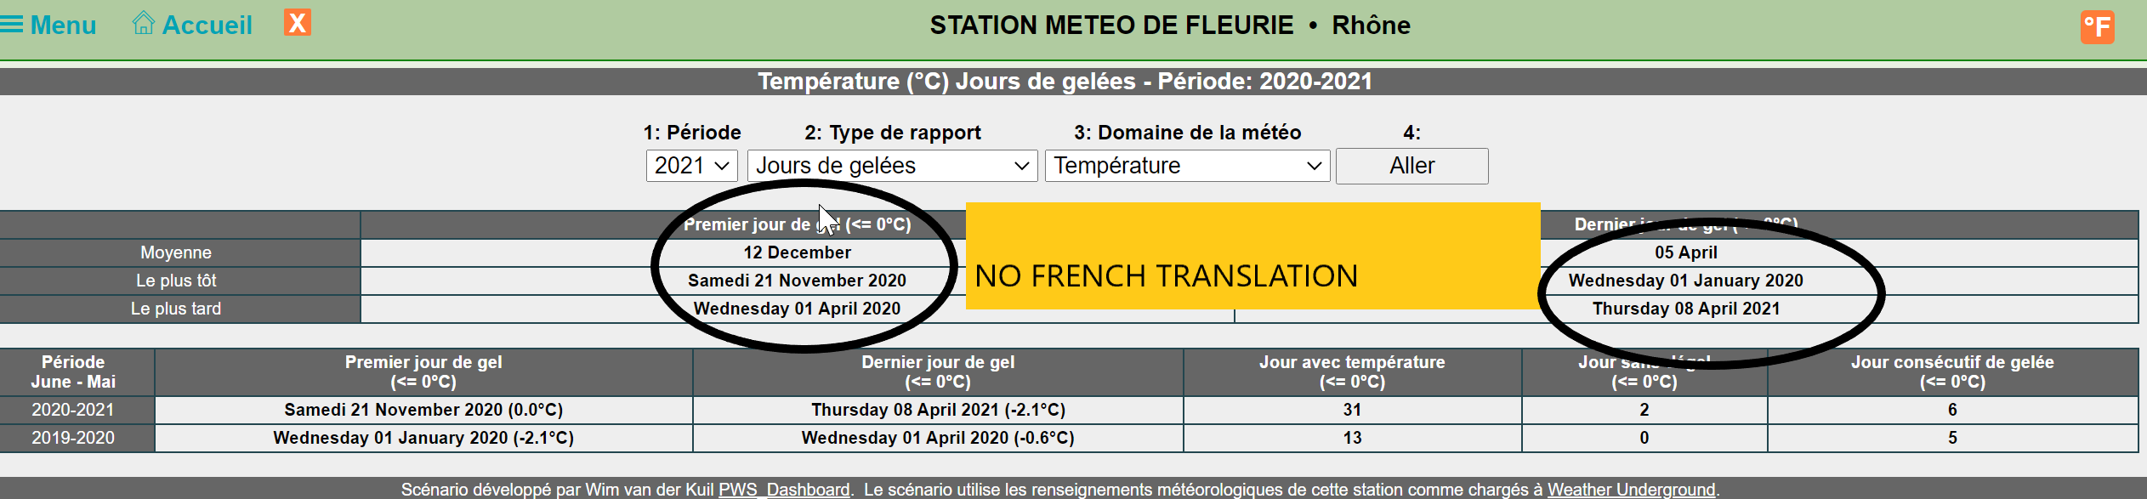This screenshot has width=2147, height=499.
Task: Click the yellow NO FRENCH TRANSLATION note
Action: 1252,256
